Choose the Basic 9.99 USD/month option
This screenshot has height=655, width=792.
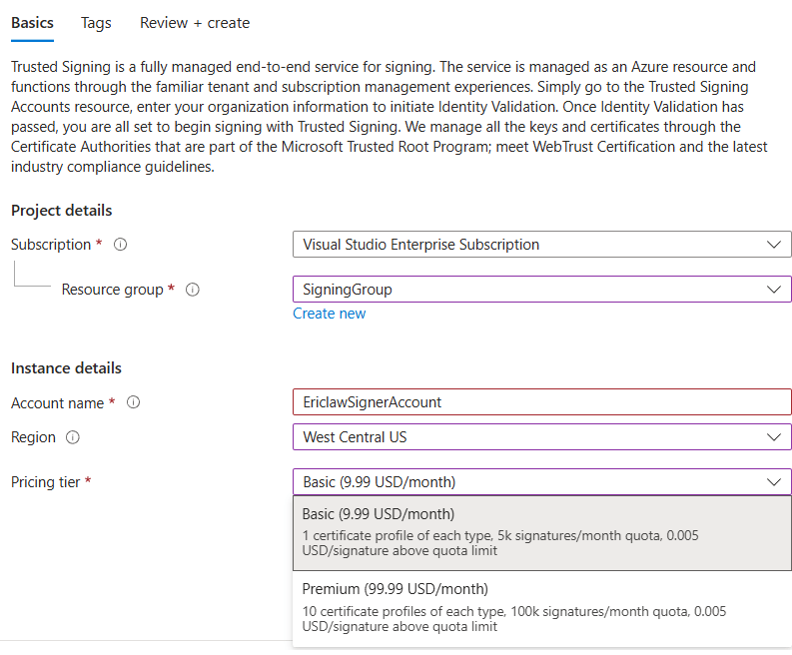tap(542, 533)
